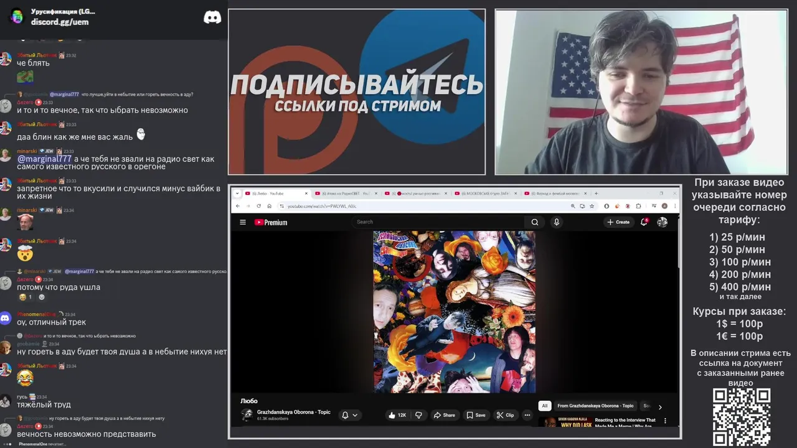Switch to the 'Фирход и фембой' tab
797x448 pixels.
[556, 194]
